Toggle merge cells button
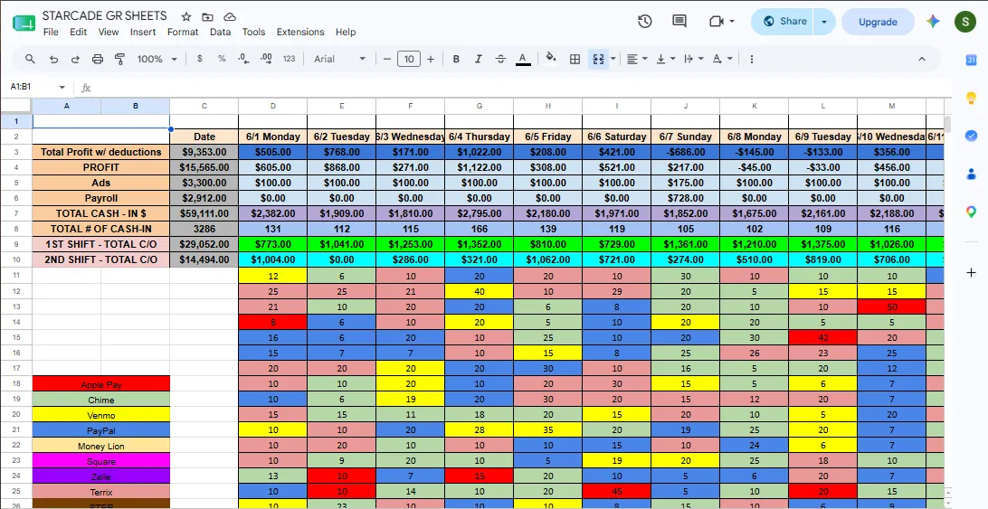This screenshot has height=509, width=988. 598,59
